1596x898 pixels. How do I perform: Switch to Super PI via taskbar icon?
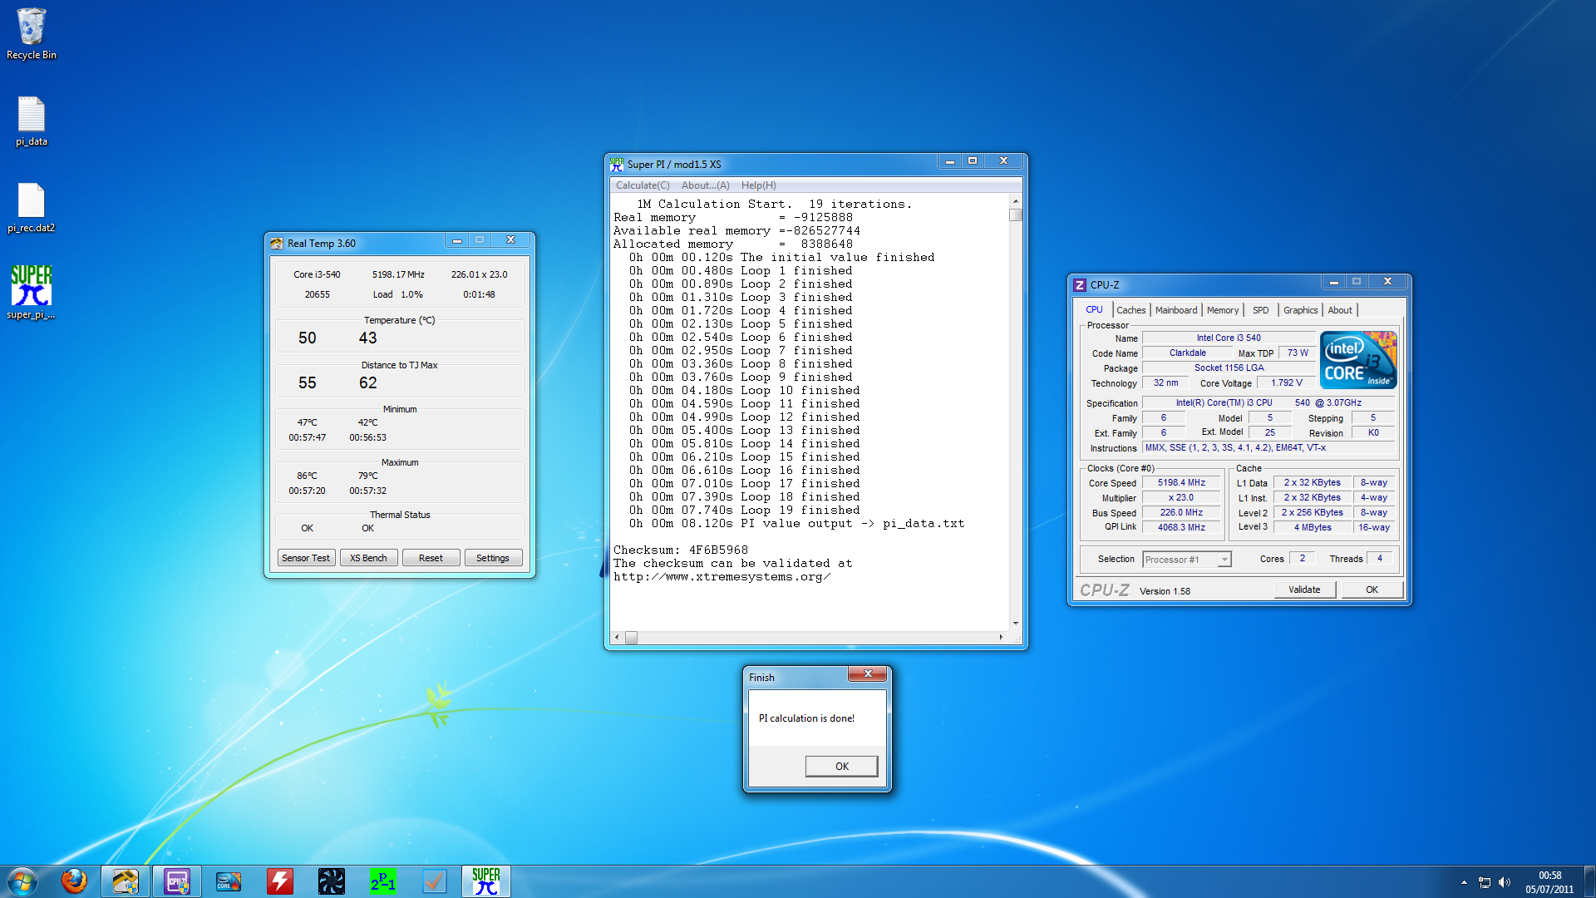coord(486,881)
